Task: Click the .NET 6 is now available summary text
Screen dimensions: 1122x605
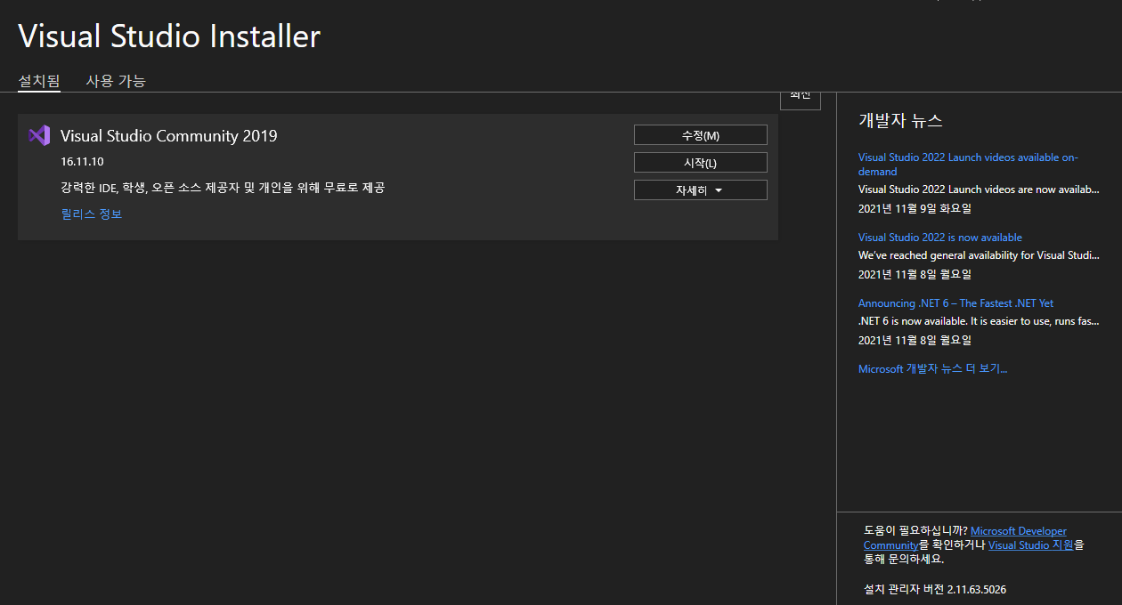Action: click(x=979, y=321)
